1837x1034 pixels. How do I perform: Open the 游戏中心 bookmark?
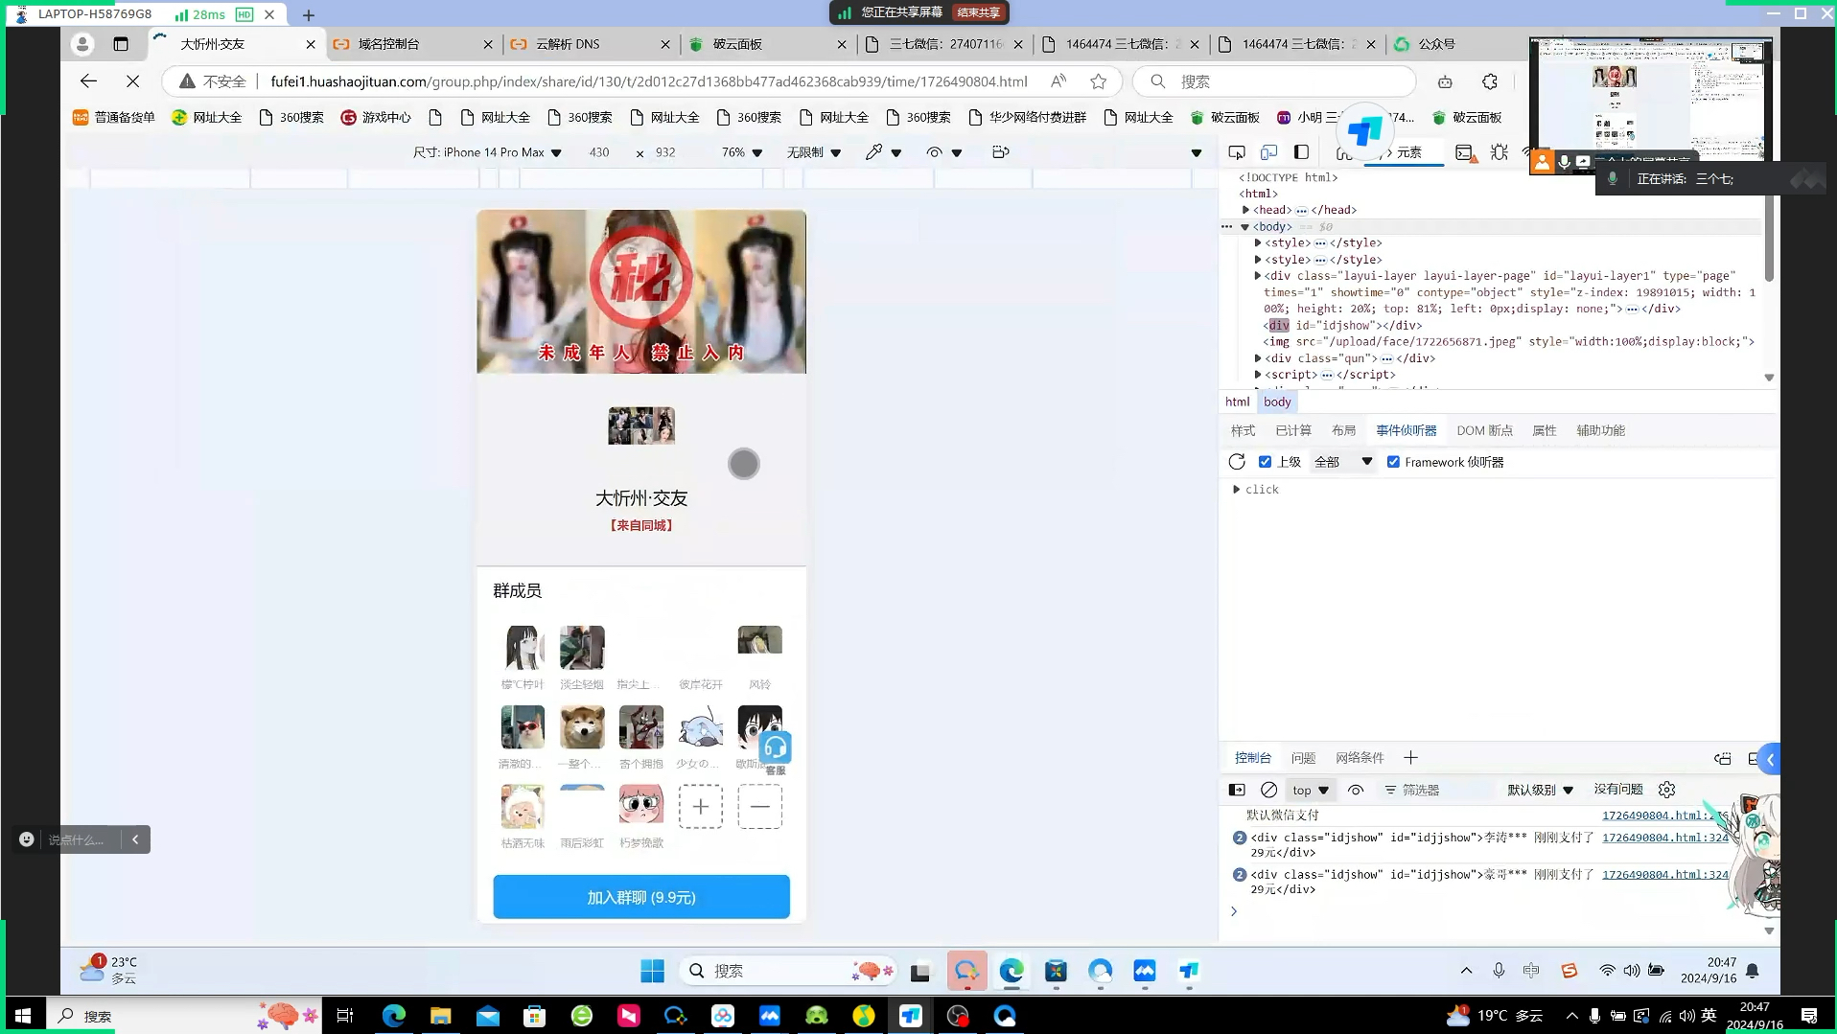[x=376, y=117]
